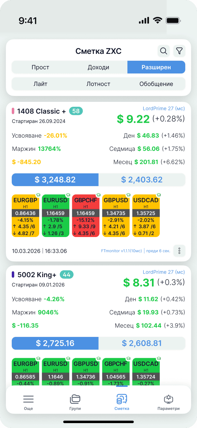Open the three-dot menu on 1408 Classic card
This screenshot has height=428, width=197.
click(179, 251)
